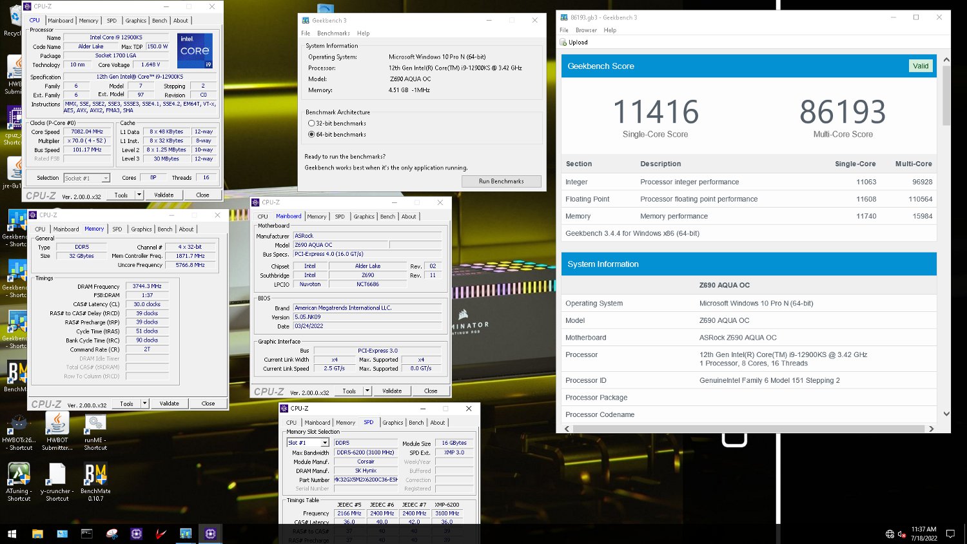
Task: Click the control panel taskbar icon beside File Explorer
Action: click(62, 534)
